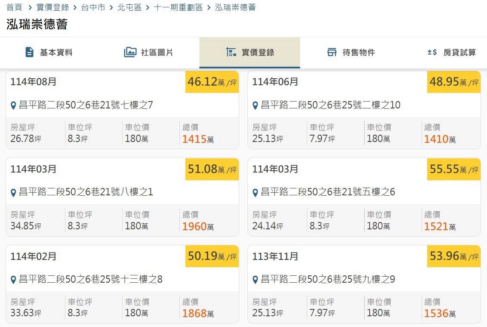Open 十一期重劃區 breadcrumb link
This screenshot has width=487, height=327.
pyautogui.click(x=178, y=7)
